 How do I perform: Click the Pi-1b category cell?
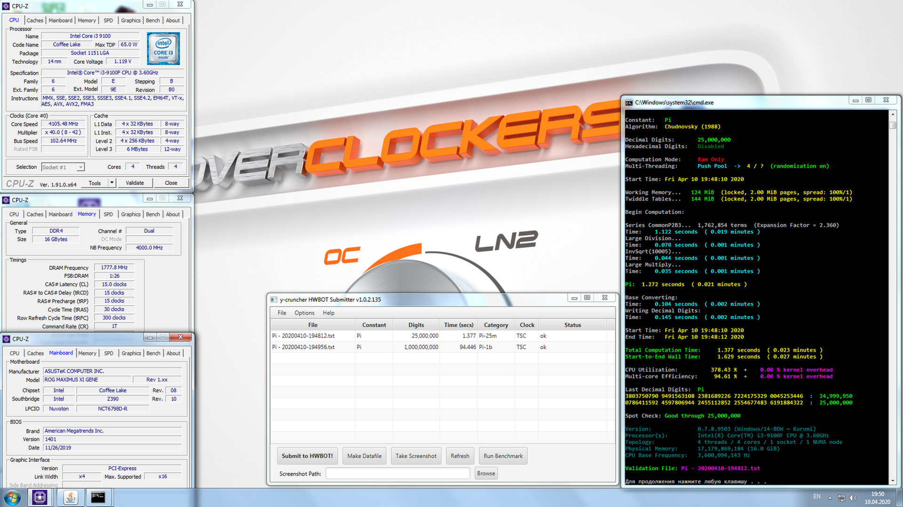[496, 347]
